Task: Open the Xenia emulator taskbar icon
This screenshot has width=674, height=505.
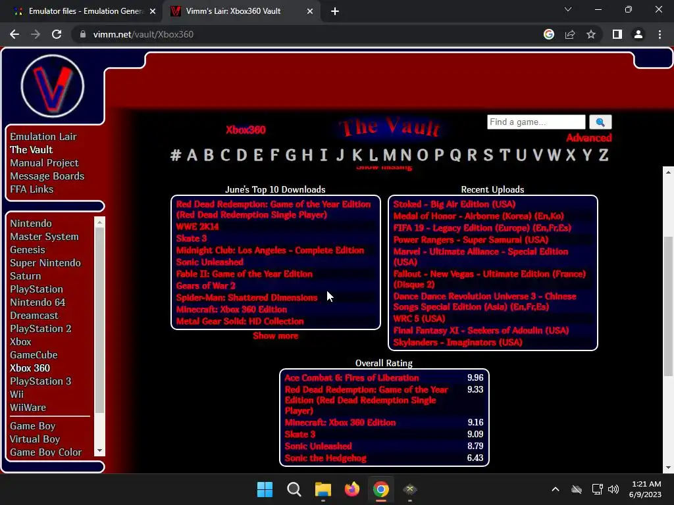Action: click(410, 489)
